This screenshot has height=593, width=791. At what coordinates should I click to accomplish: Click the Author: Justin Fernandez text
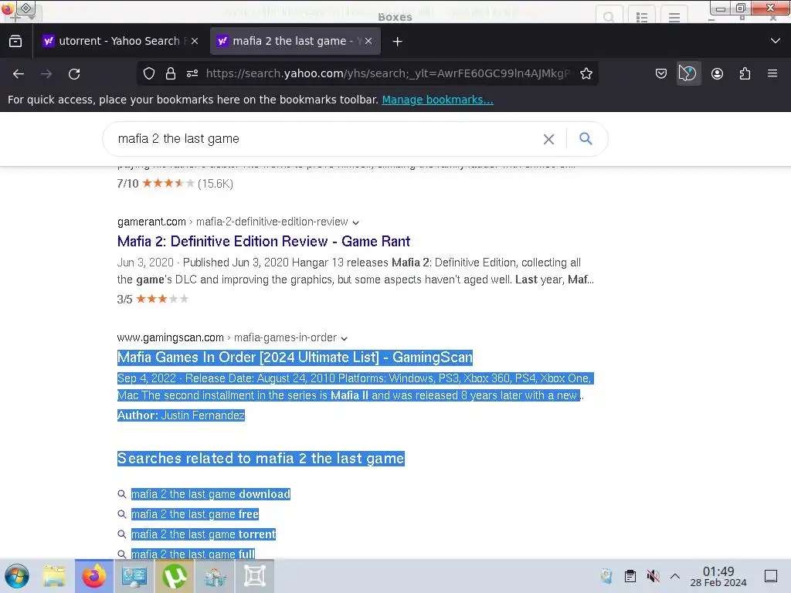(x=181, y=415)
